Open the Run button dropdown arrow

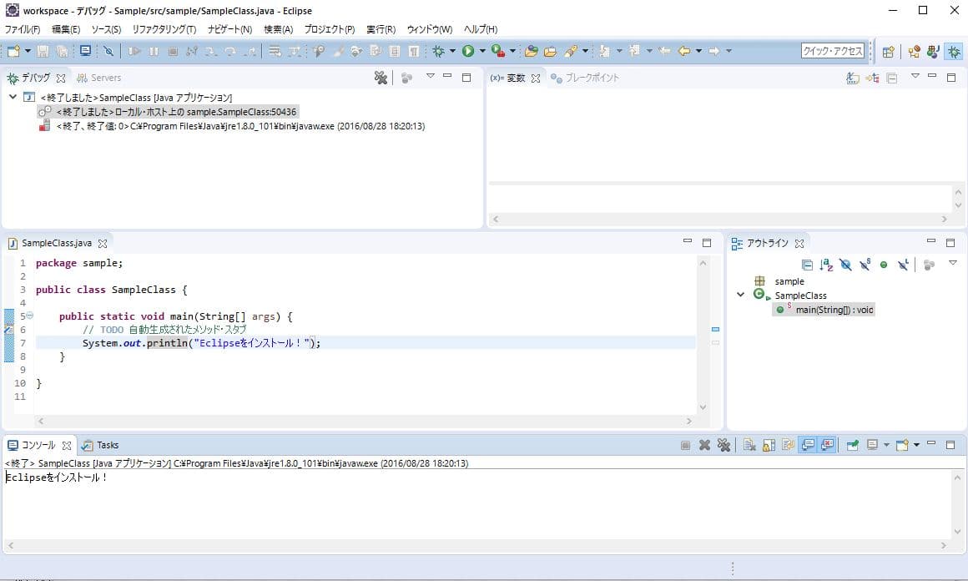482,52
